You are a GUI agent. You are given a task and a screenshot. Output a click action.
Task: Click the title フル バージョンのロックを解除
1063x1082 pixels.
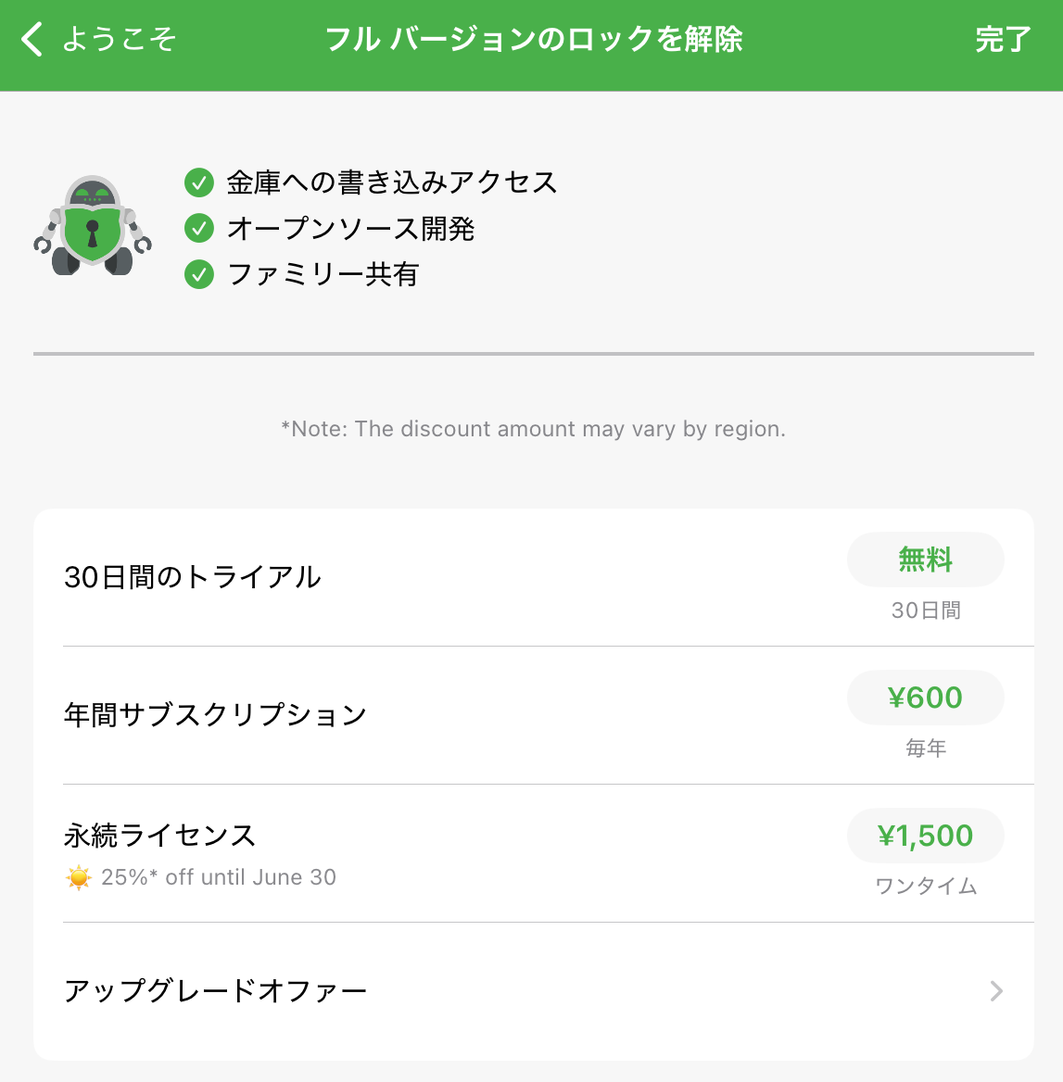pos(534,39)
